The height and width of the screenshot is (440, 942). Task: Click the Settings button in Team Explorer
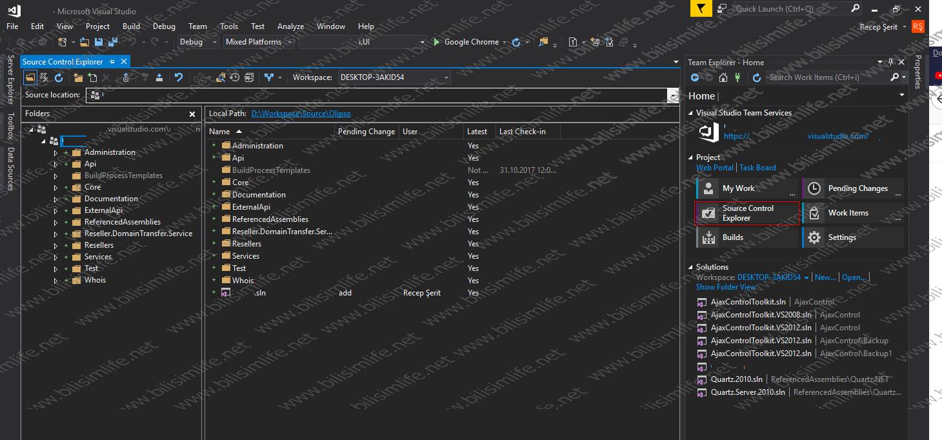pos(853,237)
